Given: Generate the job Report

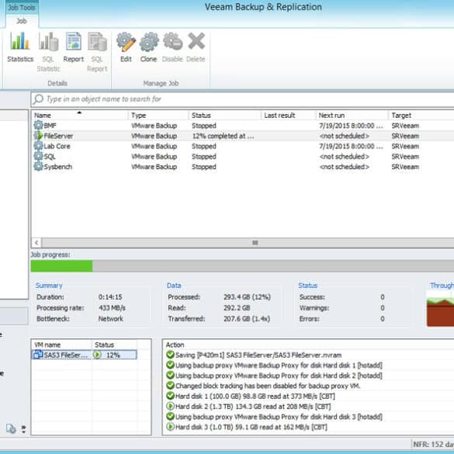Looking at the screenshot, I should [x=73, y=47].
